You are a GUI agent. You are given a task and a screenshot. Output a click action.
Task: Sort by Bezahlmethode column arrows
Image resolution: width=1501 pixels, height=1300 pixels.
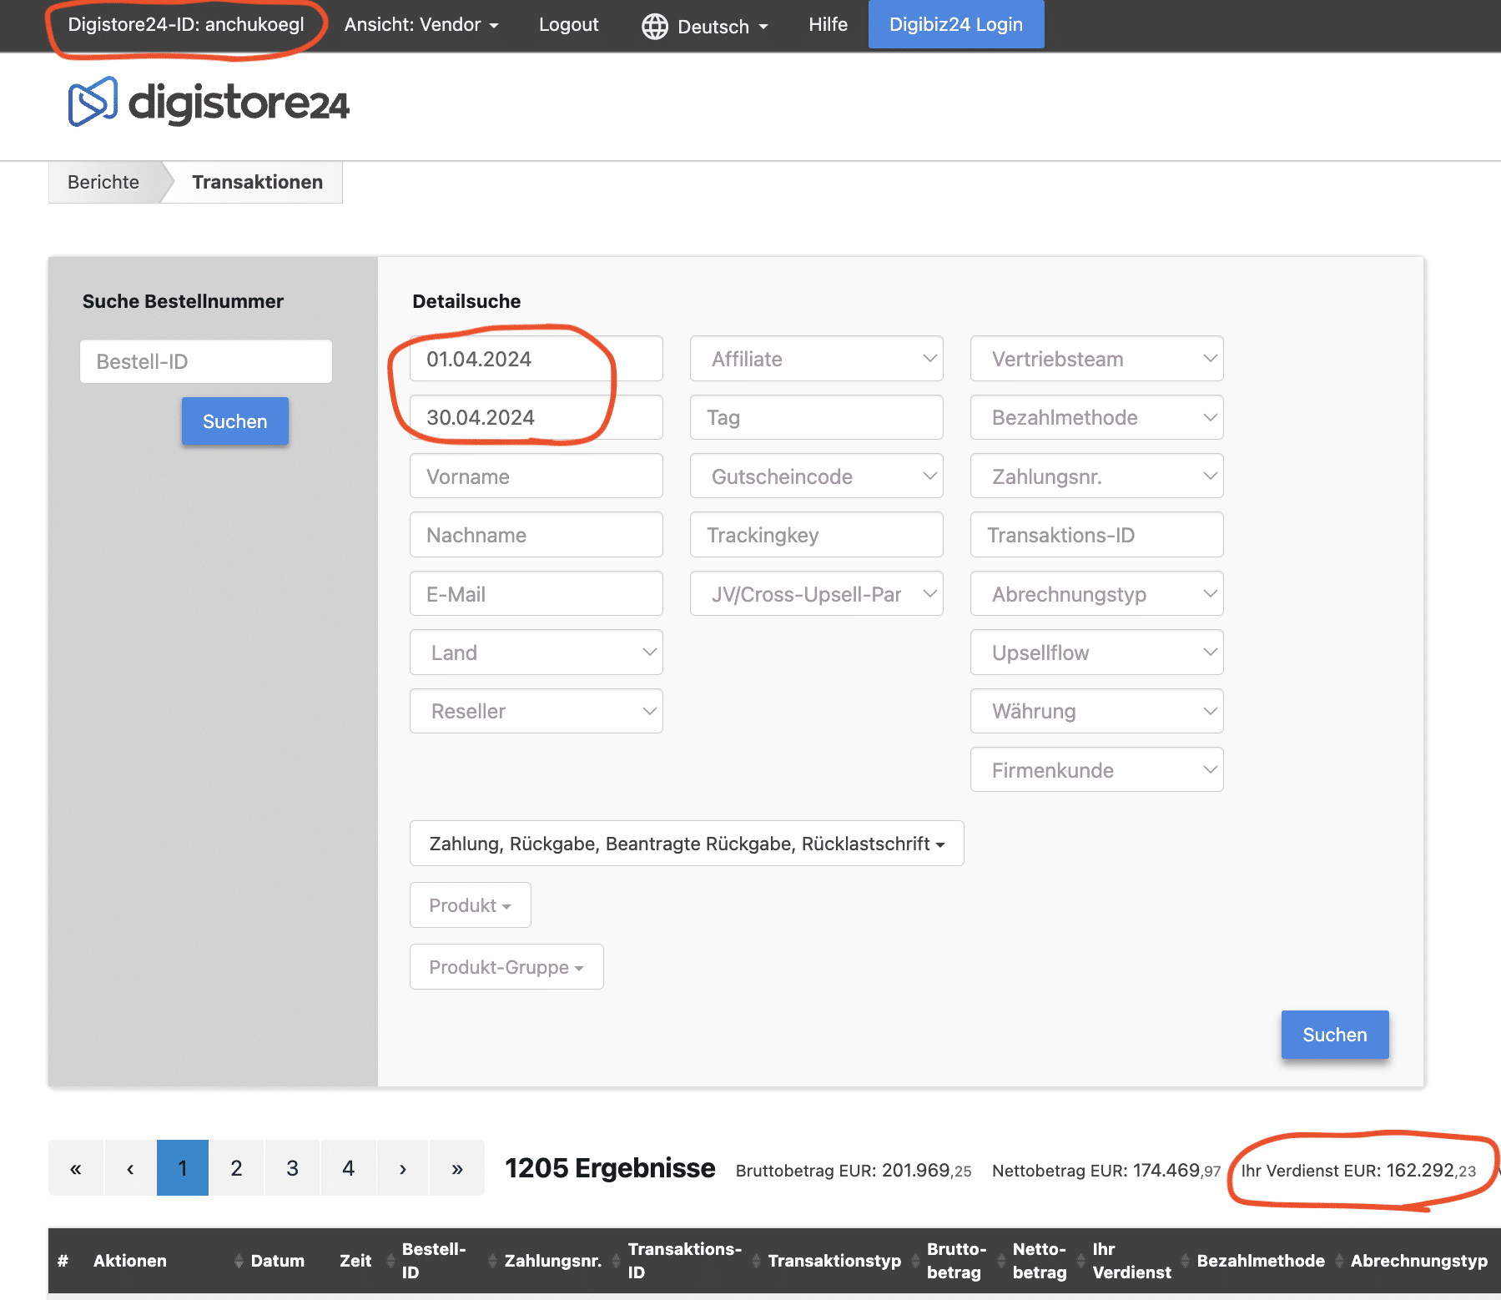pyautogui.click(x=1185, y=1261)
